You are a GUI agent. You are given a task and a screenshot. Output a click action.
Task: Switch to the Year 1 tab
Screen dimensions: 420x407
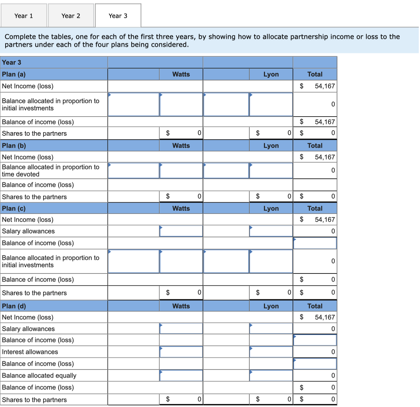[23, 15]
